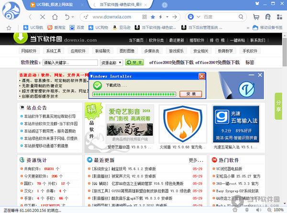The width and height of the screenshot is (287, 213).
Task: Select the 手机软件 category
Action: coord(250,51)
